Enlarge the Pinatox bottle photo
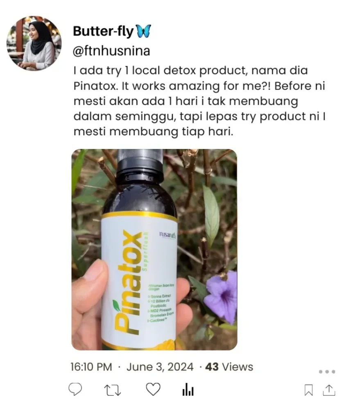 point(154,250)
